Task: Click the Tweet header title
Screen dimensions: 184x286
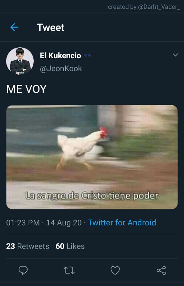Action: coord(50,27)
